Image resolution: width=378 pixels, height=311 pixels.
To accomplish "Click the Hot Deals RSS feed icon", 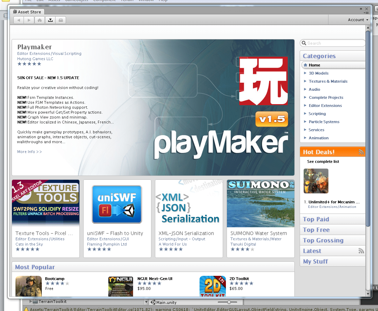I will click(361, 152).
